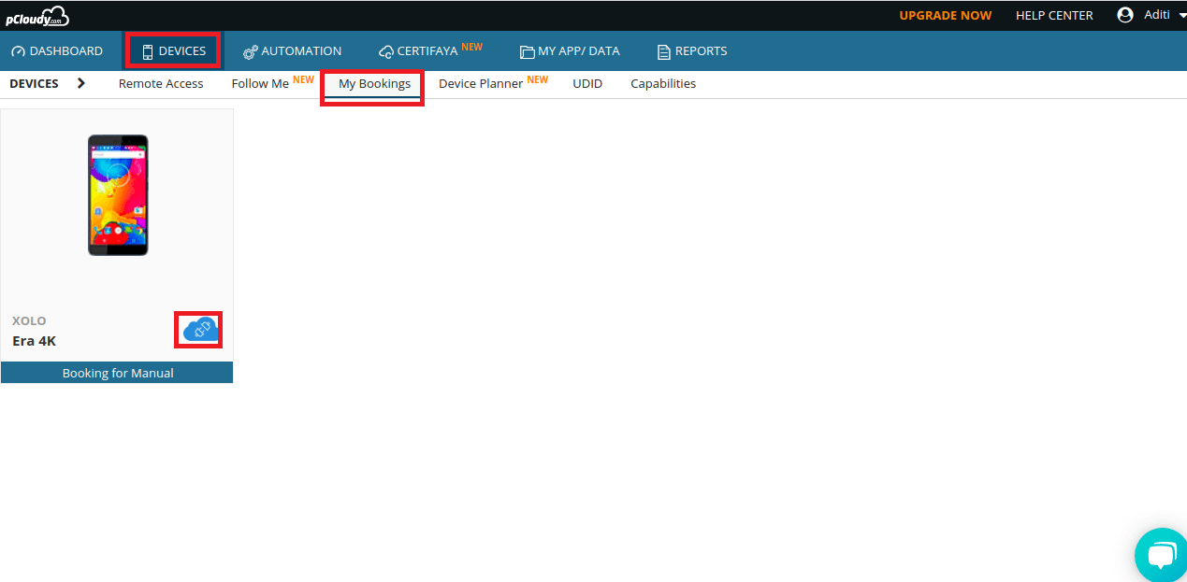
Task: Open the Dashboard gauge icon
Action: tap(19, 51)
